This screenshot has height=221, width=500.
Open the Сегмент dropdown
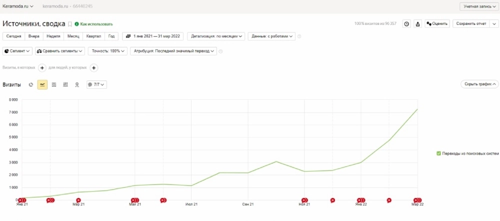(x=17, y=51)
